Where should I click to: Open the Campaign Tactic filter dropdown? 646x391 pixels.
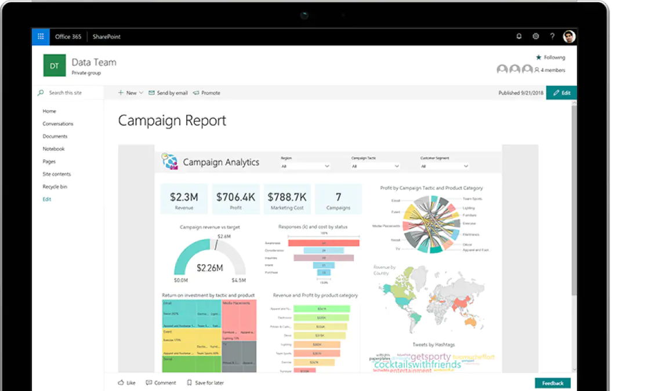[375, 166]
